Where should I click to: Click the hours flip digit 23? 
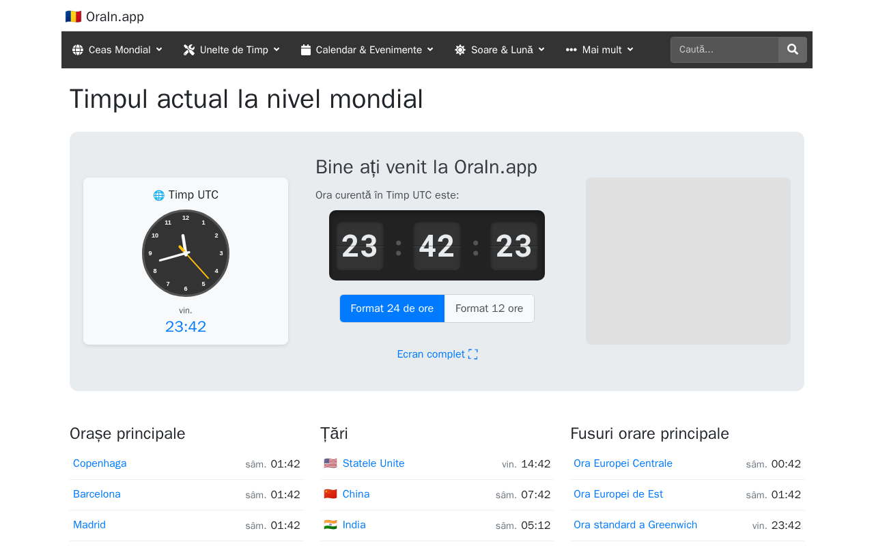(x=360, y=246)
